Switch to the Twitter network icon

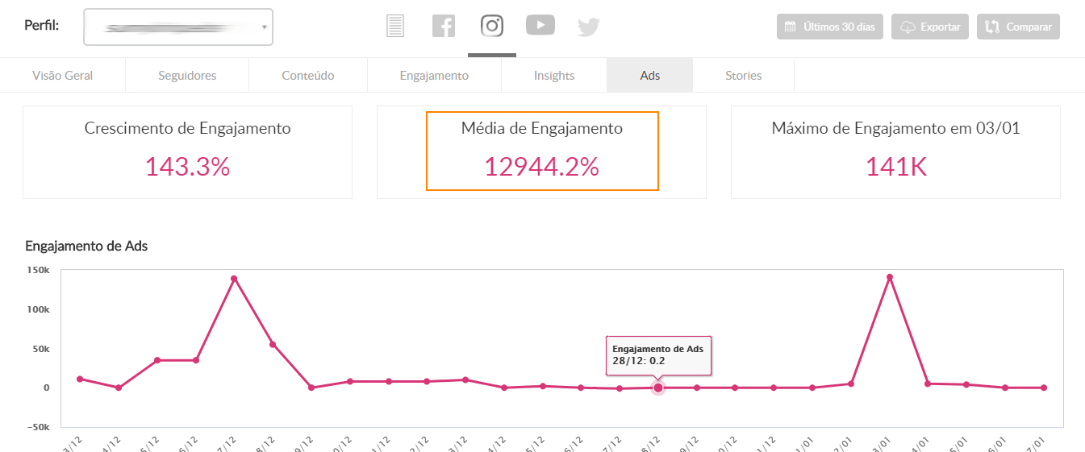[589, 27]
